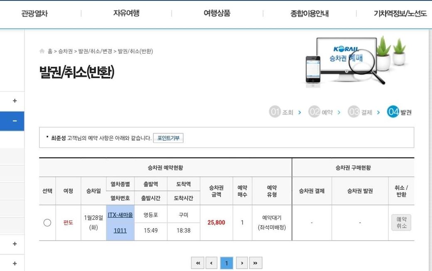Click the 04 발권 step indicator
Image resolution: width=432 pixels, height=271 pixels.
(399, 112)
